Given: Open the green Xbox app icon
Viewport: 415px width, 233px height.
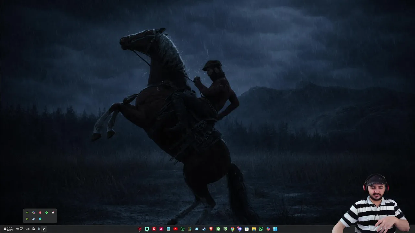Looking at the screenshot, I should tap(218, 229).
